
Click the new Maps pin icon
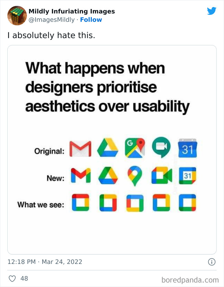pos(135,176)
